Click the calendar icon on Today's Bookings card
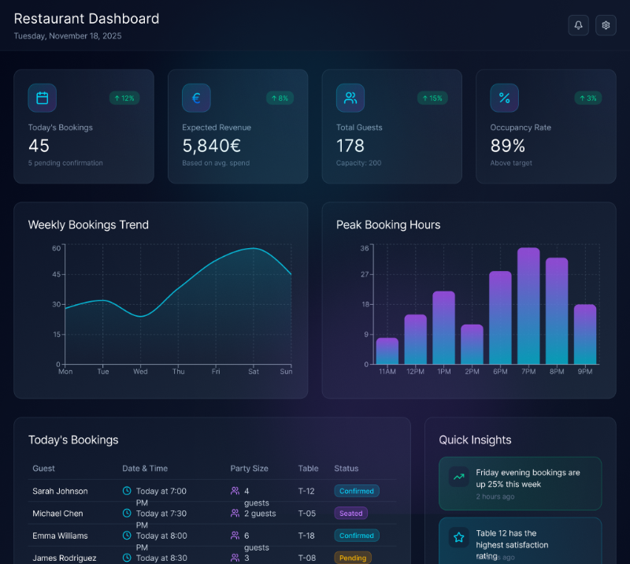This screenshot has height=564, width=630. tap(43, 98)
